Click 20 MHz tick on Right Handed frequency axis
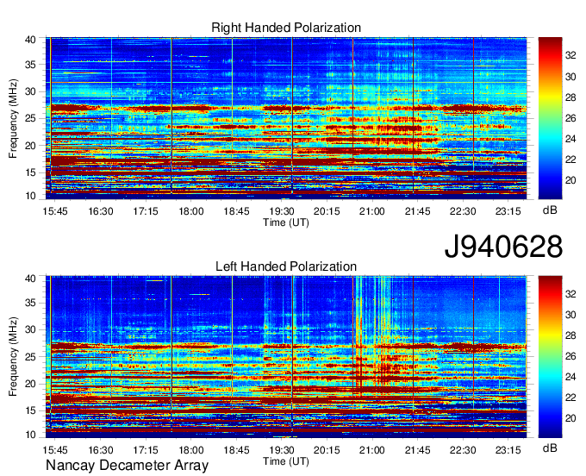The height and width of the screenshot is (476, 586). point(30,146)
